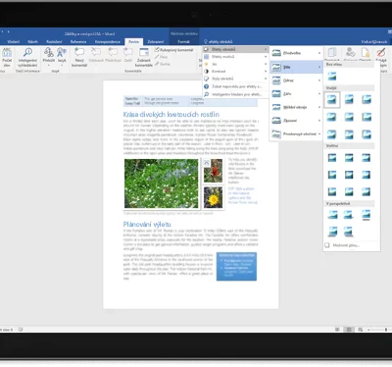
Task: Click the Získat nápovědu help icon entry
Action: (235, 86)
